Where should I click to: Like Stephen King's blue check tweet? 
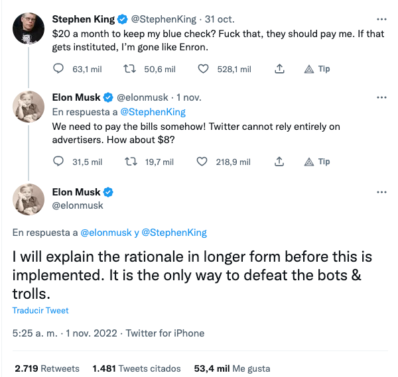(204, 69)
